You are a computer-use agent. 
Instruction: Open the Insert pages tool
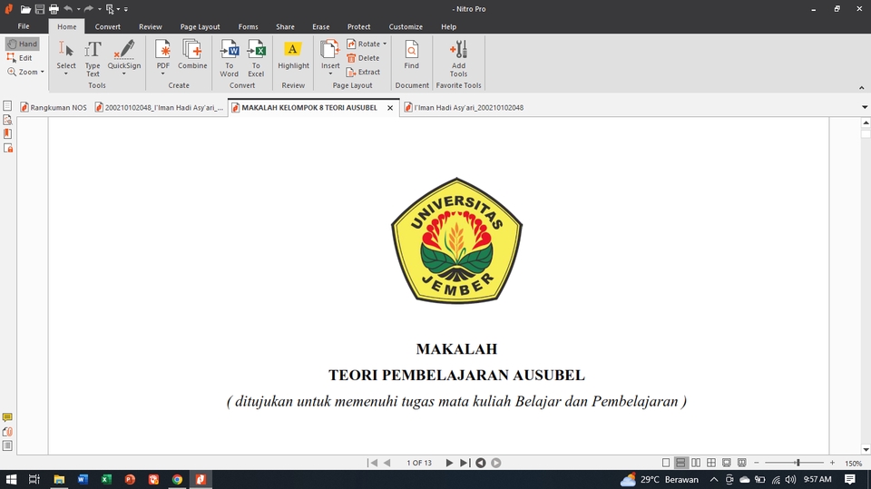coord(330,58)
